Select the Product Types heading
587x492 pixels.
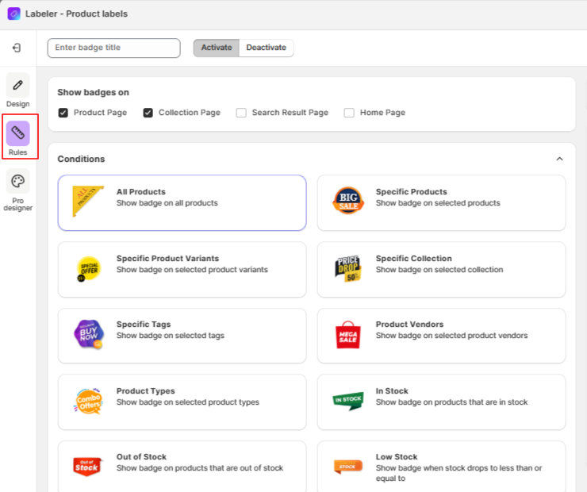[x=146, y=391]
